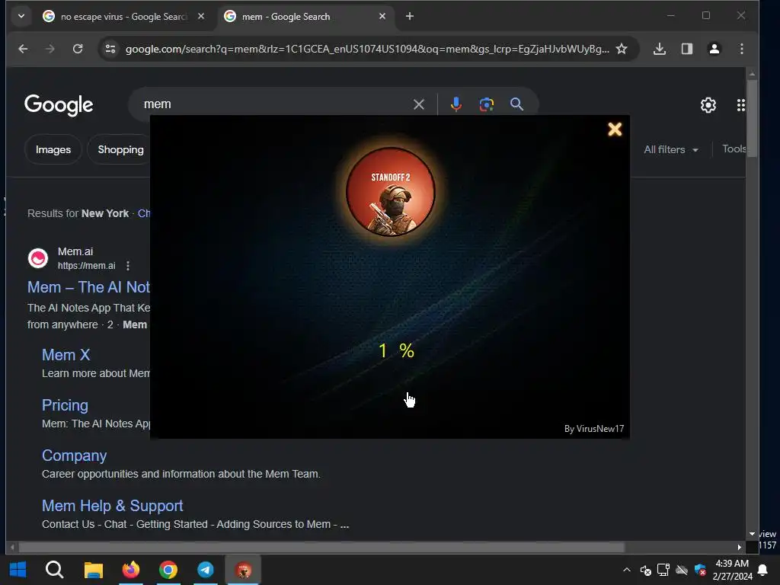This screenshot has width=780, height=585.
Task: Search by voice with microphone
Action: coord(456,104)
